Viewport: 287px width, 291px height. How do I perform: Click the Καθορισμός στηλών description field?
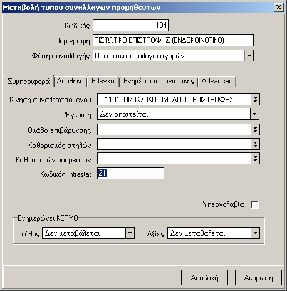click(189, 144)
